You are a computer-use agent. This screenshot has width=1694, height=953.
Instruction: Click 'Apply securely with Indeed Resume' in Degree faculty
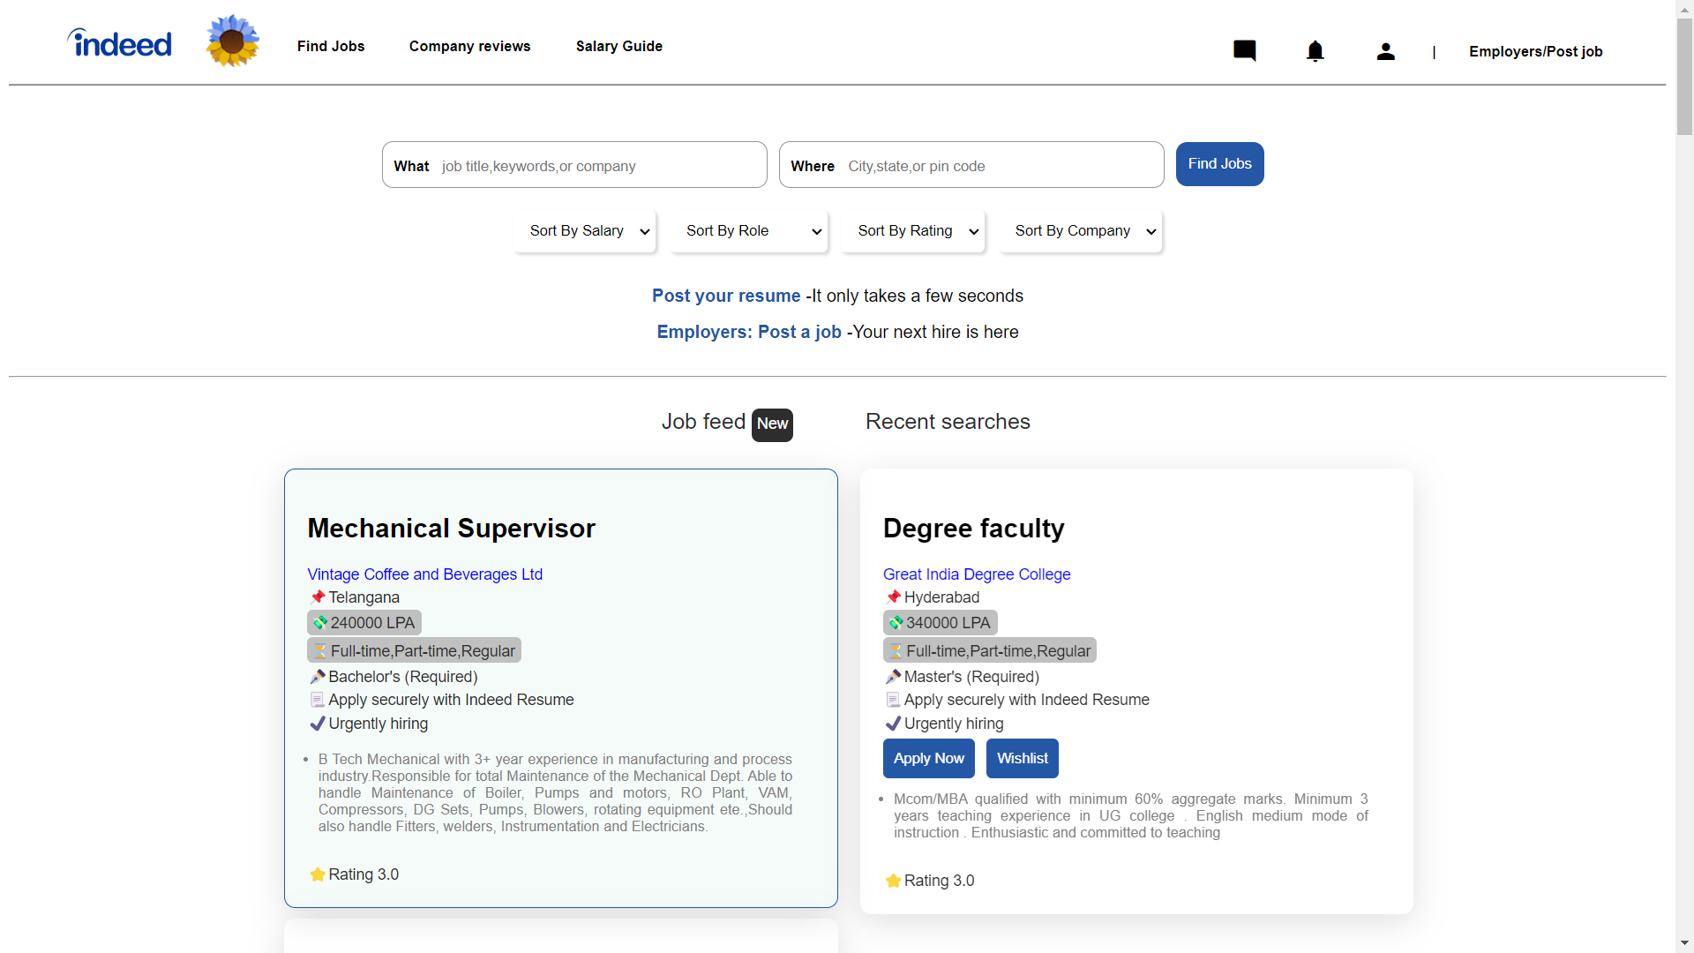click(1027, 700)
